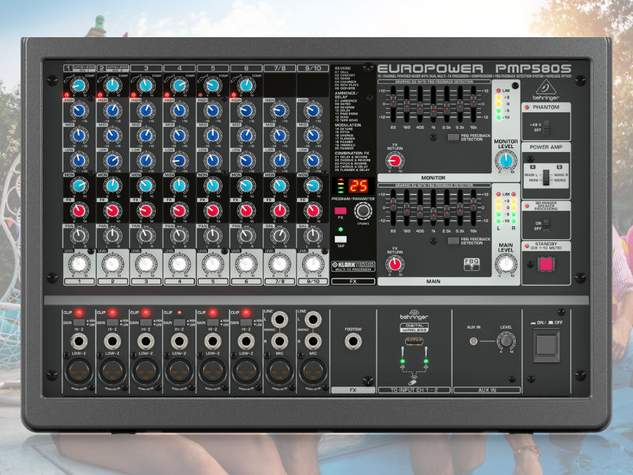633x475 pixels.
Task: Click main section FX RETURN knob
Action: click(394, 264)
